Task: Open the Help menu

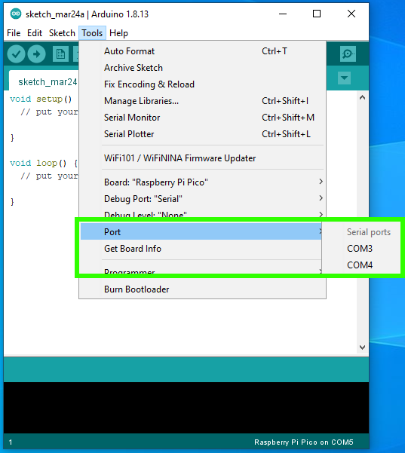Action: 118,33
